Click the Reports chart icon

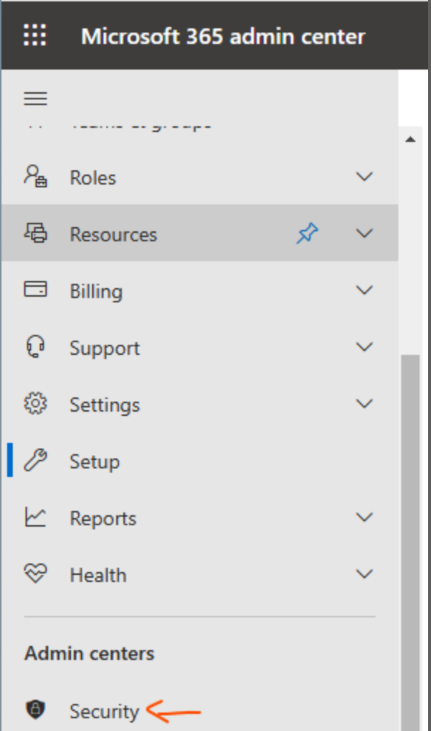(35, 517)
